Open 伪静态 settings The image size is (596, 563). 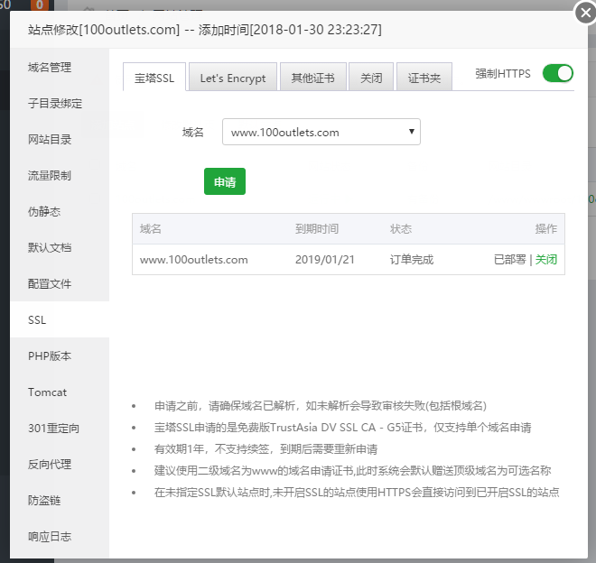pos(45,212)
